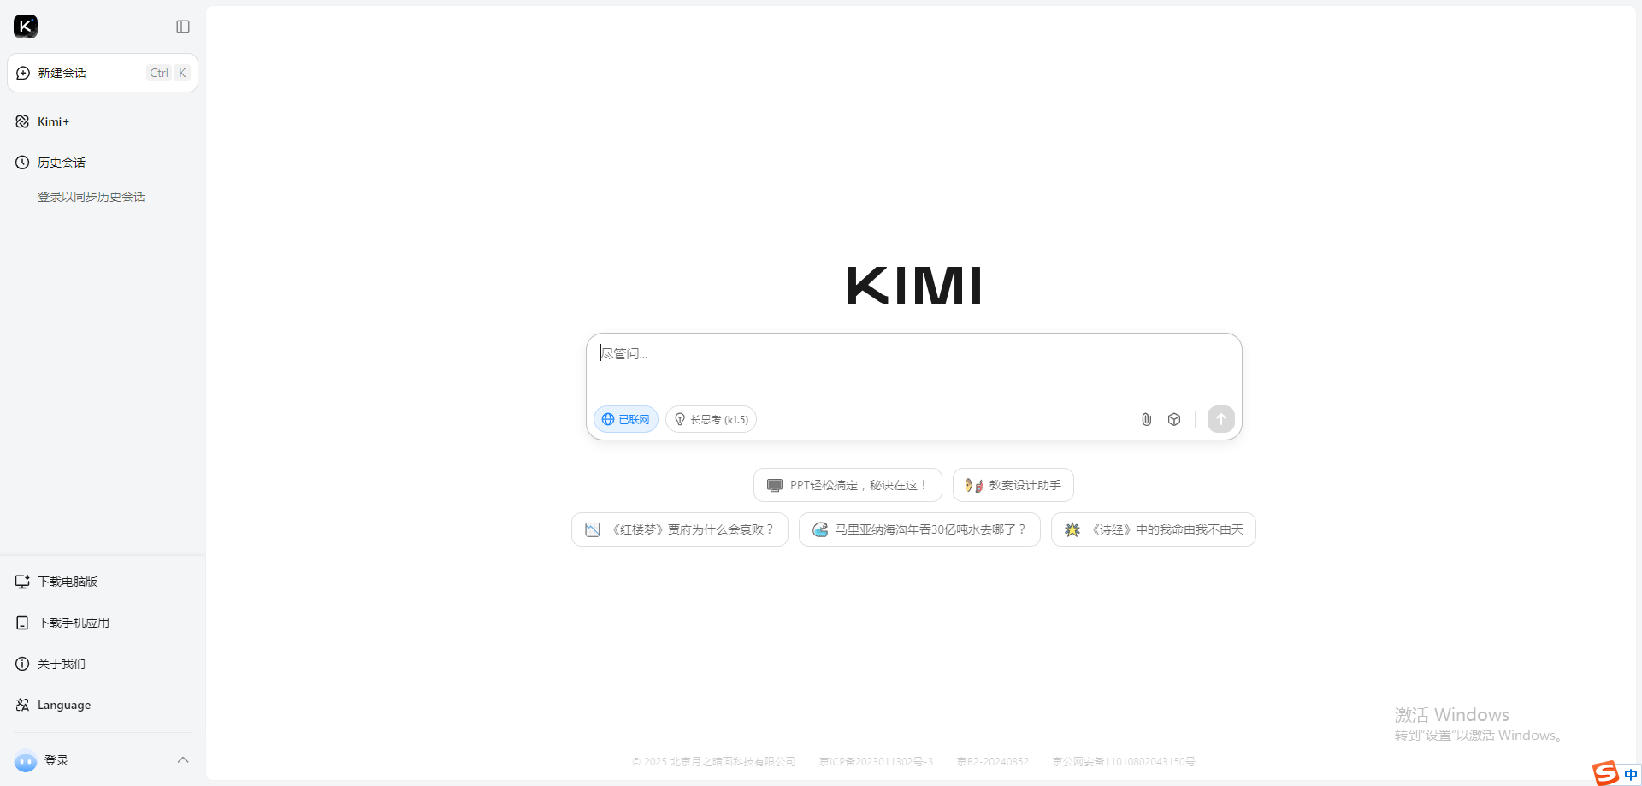Click the Kimi logo icon in sidebar
The width and height of the screenshot is (1642, 786).
[26, 27]
